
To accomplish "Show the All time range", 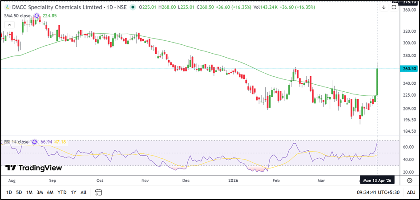I will (x=83, y=192).
